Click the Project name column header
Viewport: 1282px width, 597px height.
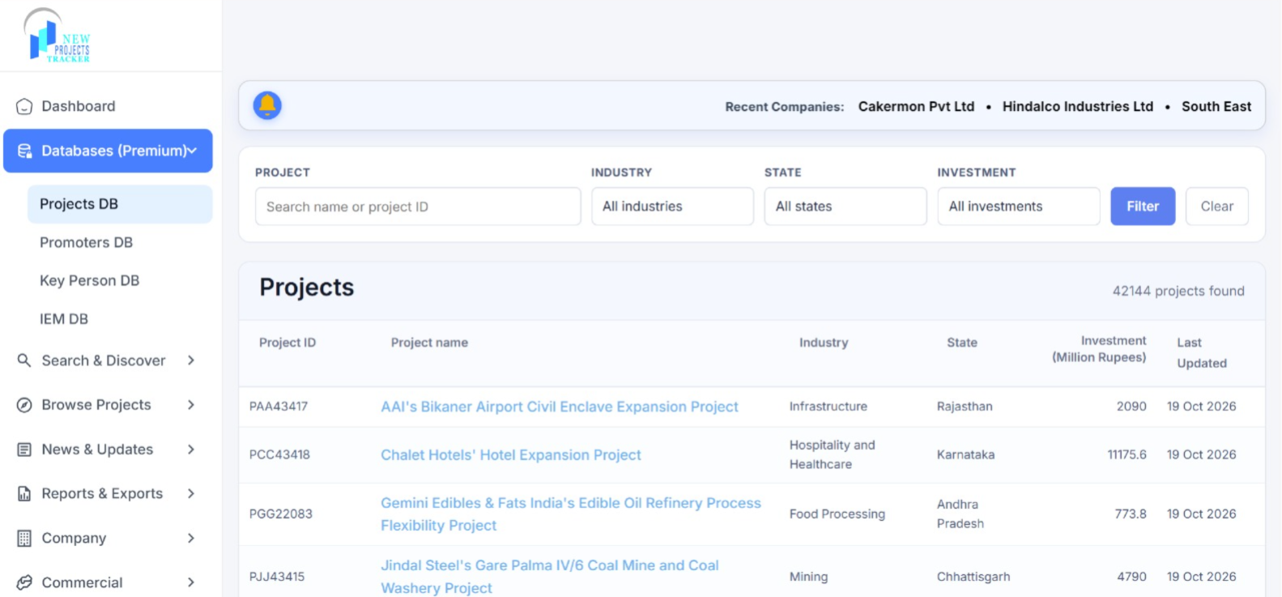(429, 343)
